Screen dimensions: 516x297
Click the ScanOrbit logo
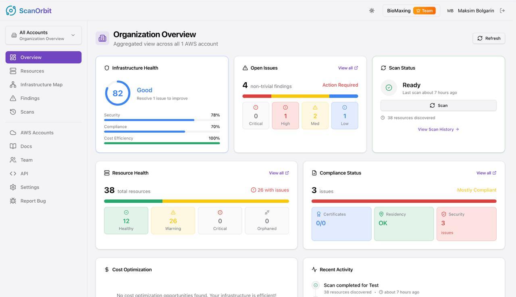click(28, 10)
